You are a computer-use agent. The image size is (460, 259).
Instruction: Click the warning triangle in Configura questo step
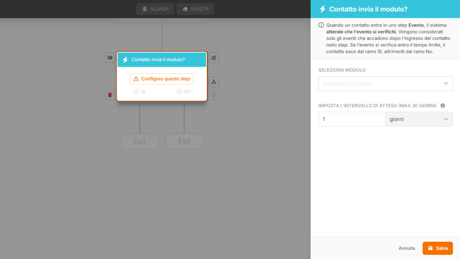[x=136, y=79]
